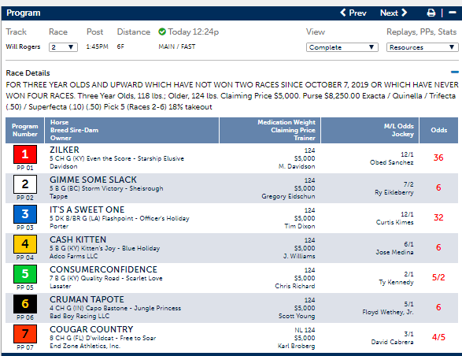Click the Odds column header
Screen dimensions: 462x356
coord(438,130)
